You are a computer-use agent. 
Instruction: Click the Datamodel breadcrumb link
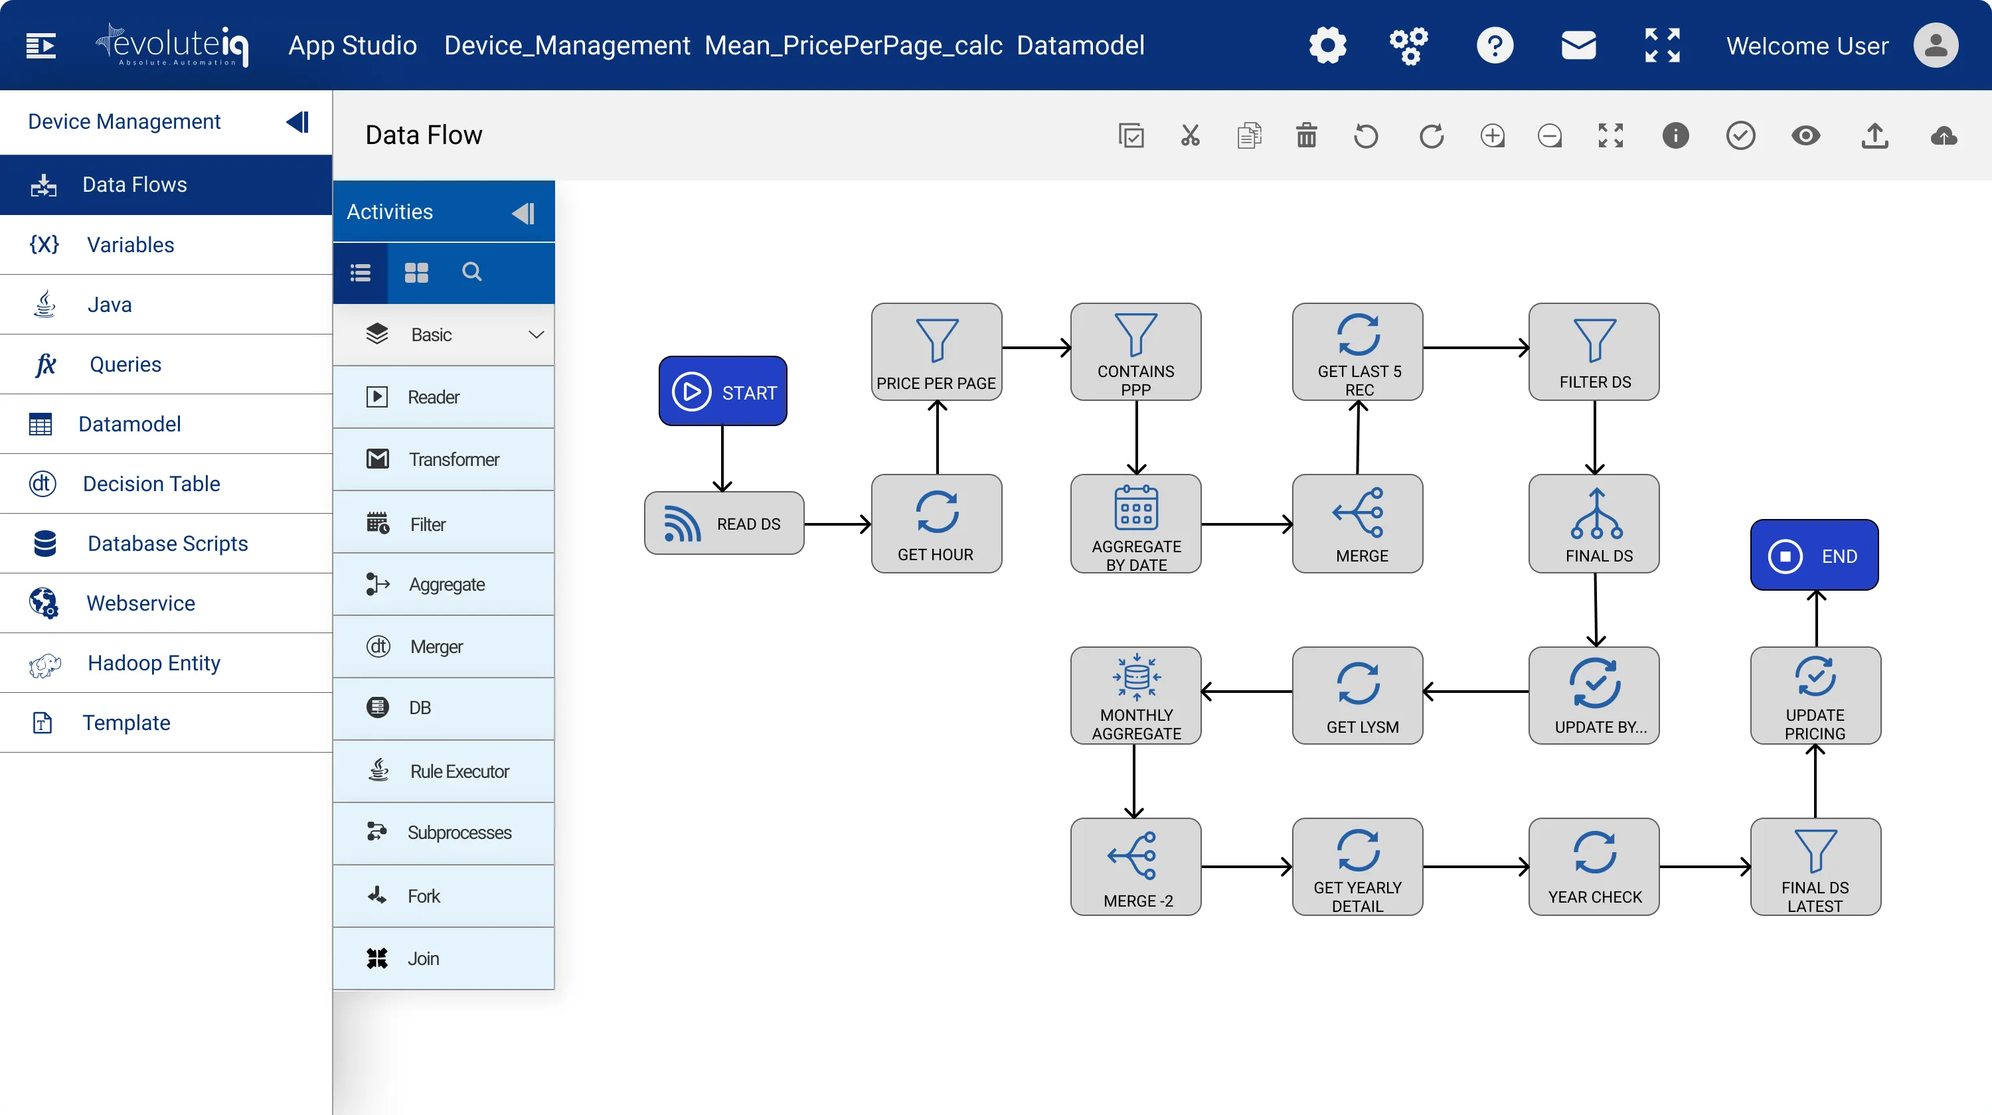1080,46
